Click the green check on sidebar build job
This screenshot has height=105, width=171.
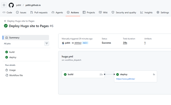pyautogui.click(x=7, y=52)
